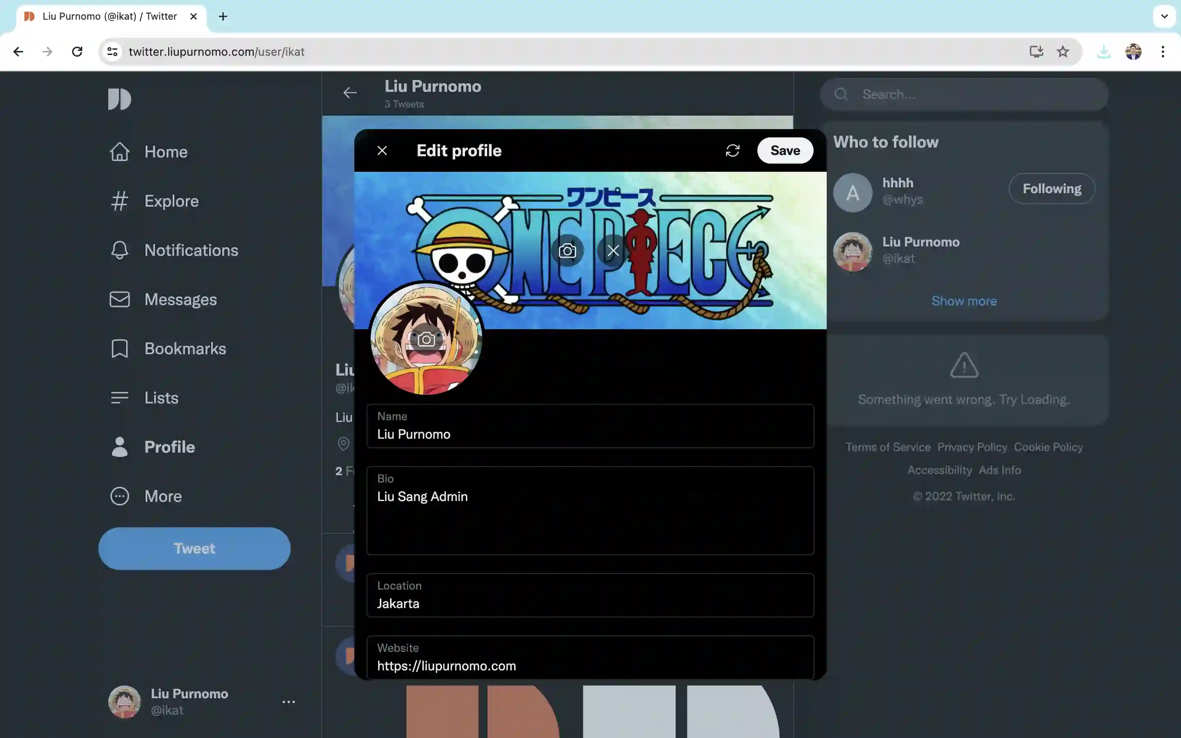
Task: Change the cover photo with camera icon
Action: pos(567,251)
